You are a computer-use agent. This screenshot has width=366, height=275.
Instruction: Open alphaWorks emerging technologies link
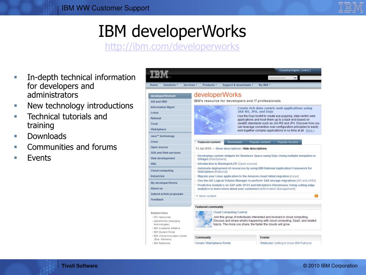[x=167, y=223]
